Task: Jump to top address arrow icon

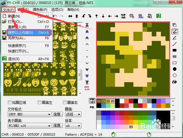Action: [87, 25]
